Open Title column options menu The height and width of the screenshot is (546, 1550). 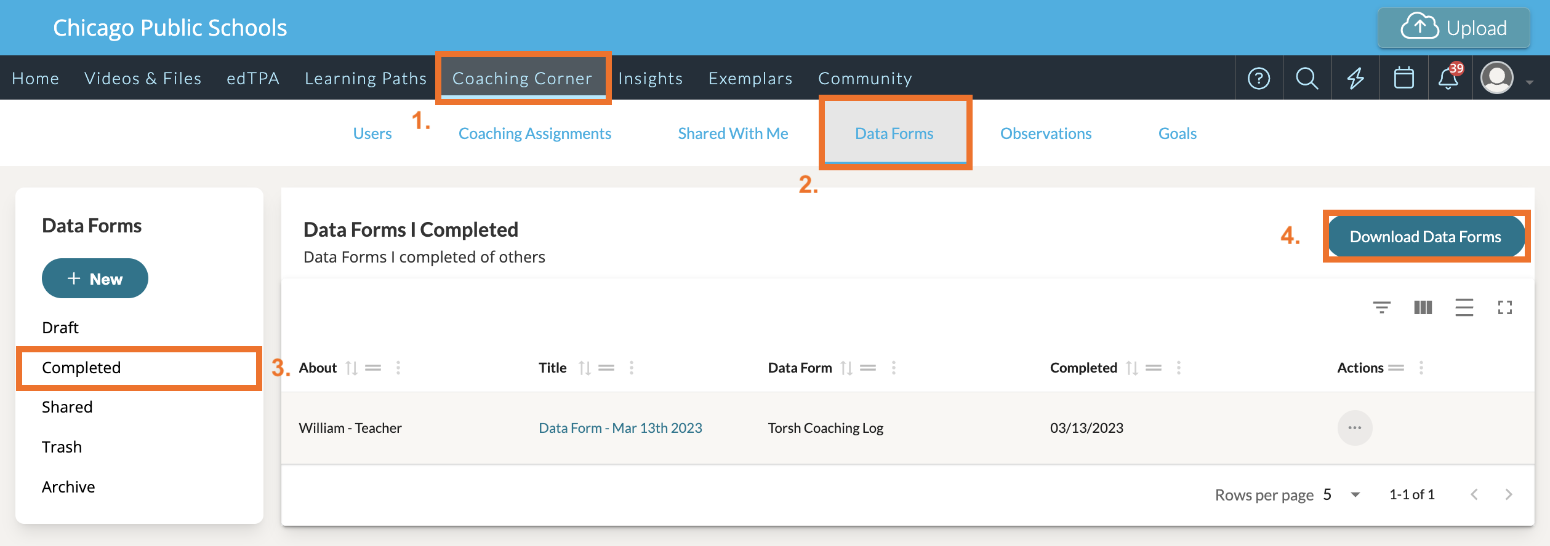632,368
